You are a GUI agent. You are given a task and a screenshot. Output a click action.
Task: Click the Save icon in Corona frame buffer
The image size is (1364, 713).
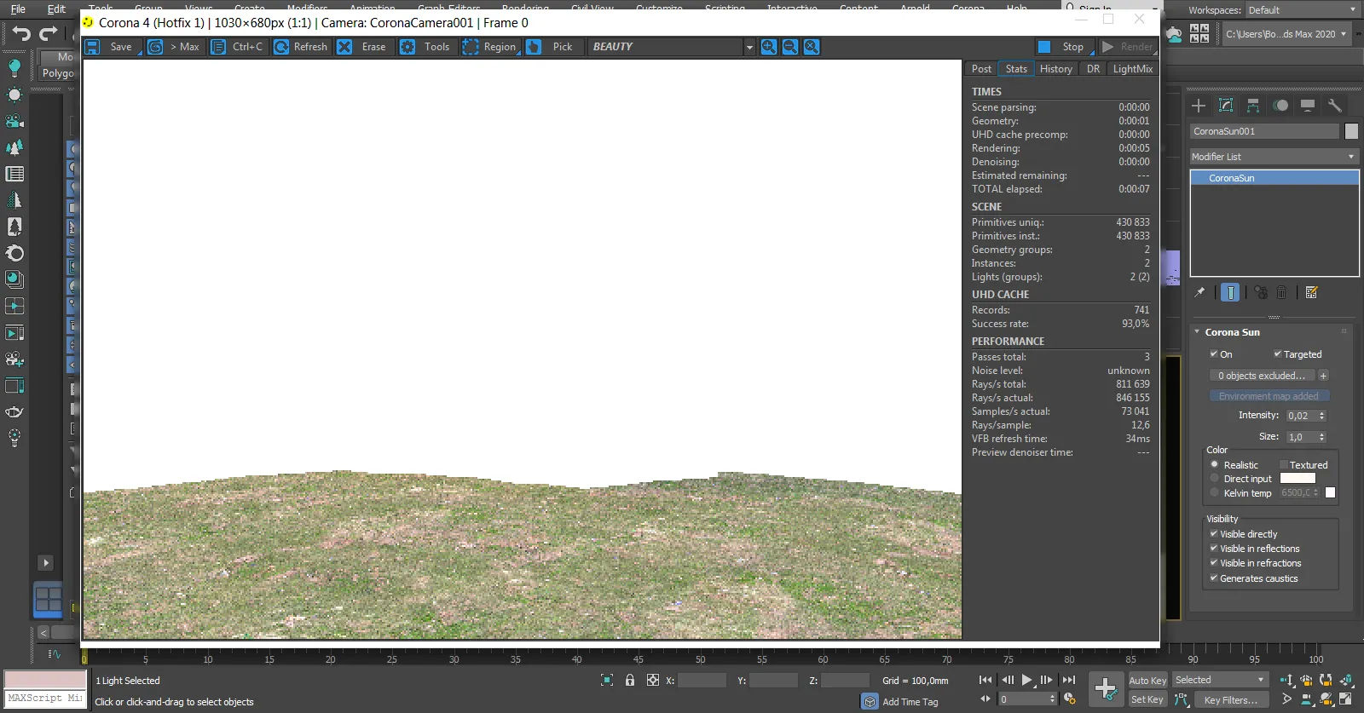[x=92, y=47]
